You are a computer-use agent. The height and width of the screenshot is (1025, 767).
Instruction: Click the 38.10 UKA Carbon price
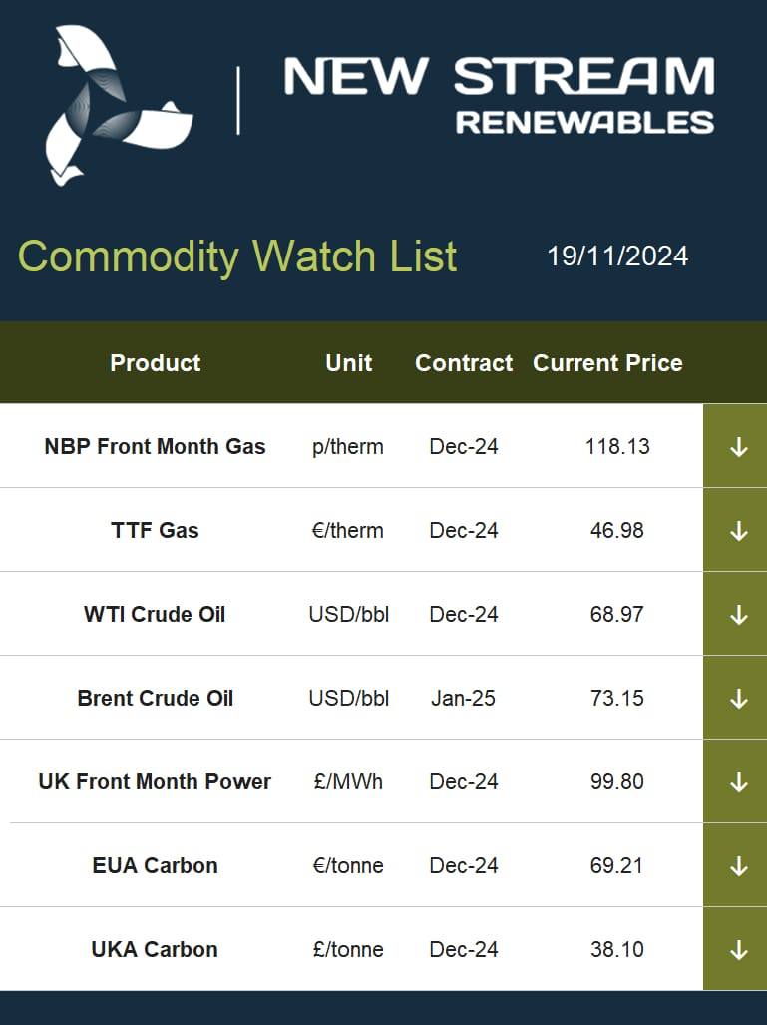tap(617, 949)
